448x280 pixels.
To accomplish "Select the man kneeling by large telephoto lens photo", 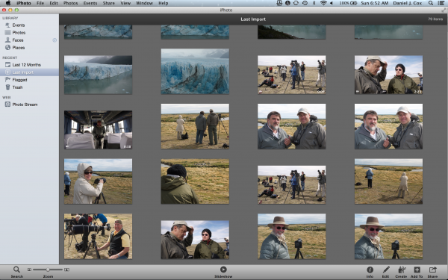I will [x=98, y=236].
